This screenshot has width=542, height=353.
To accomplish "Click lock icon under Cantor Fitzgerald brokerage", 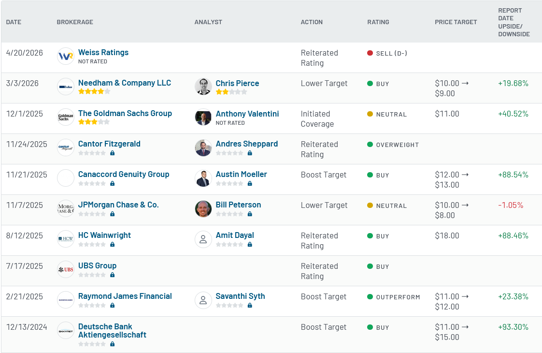I will click(113, 153).
